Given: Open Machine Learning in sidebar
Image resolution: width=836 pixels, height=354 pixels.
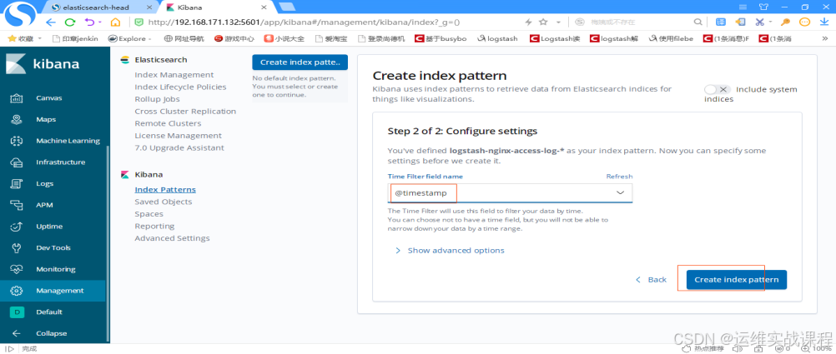Looking at the screenshot, I should click(x=68, y=141).
